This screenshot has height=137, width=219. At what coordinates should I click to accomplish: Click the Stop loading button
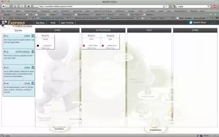(22, 6)
